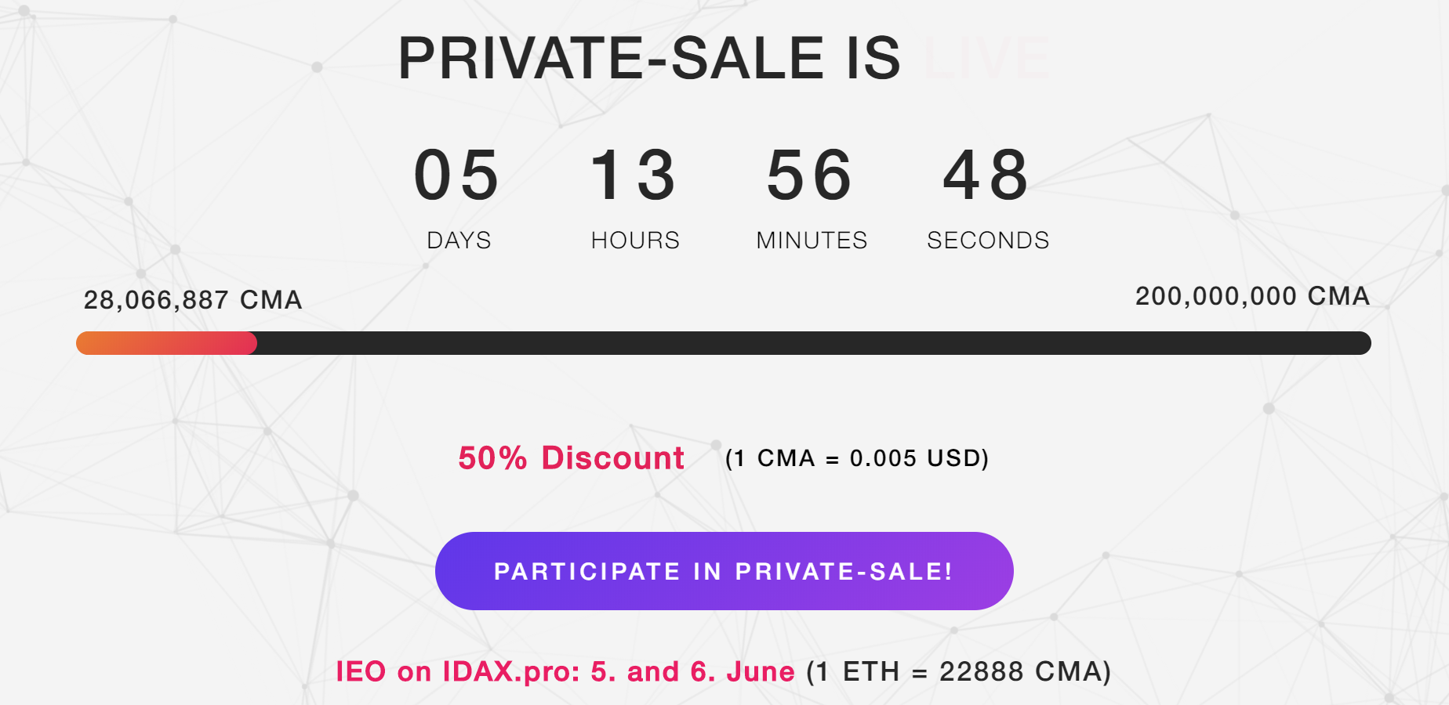Click the 200,000,000 CMA target label
1449x705 pixels.
[1252, 296]
